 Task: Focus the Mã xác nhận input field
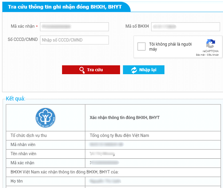click(74, 27)
